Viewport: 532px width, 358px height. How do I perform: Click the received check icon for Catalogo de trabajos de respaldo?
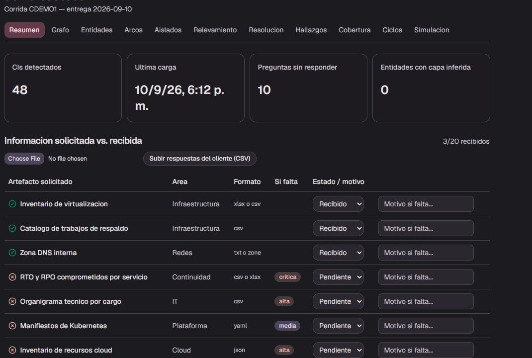click(12, 228)
